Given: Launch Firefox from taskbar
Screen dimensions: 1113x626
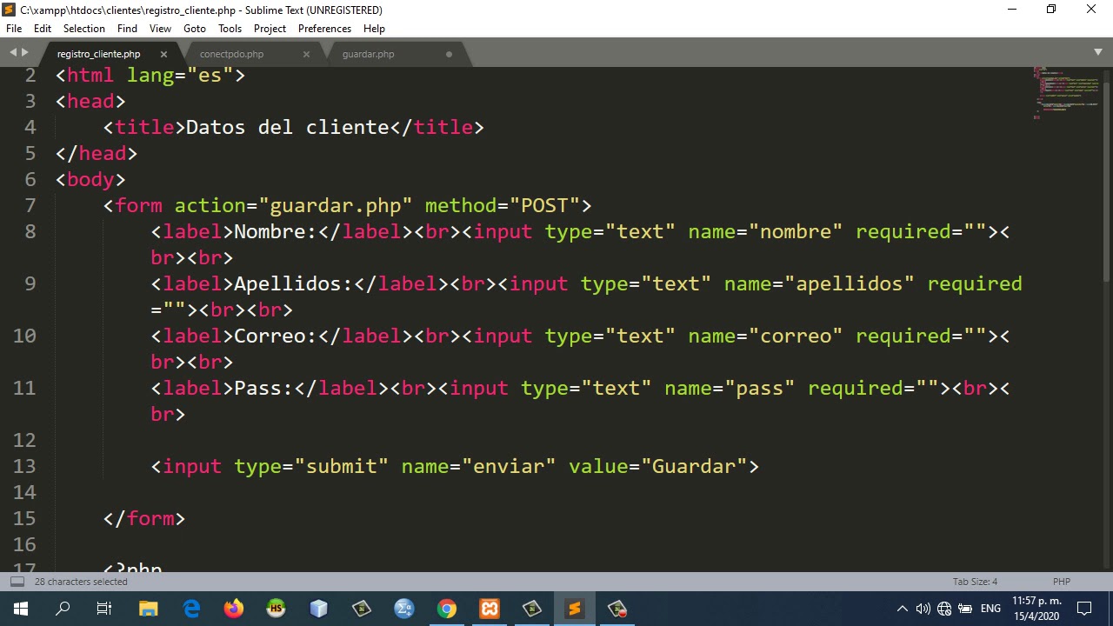Looking at the screenshot, I should click(x=234, y=609).
